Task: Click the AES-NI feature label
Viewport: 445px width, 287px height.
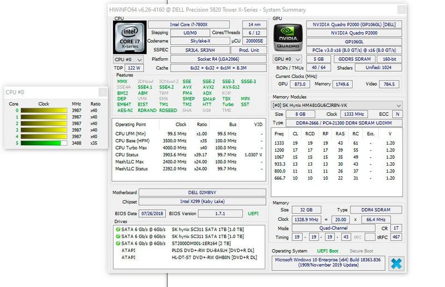Action: point(125,111)
